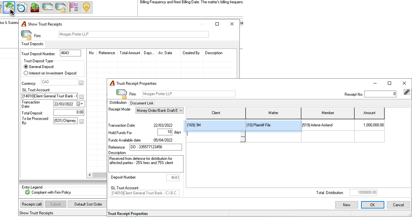
Task: Click the Cancel button
Action: [x=398, y=205]
